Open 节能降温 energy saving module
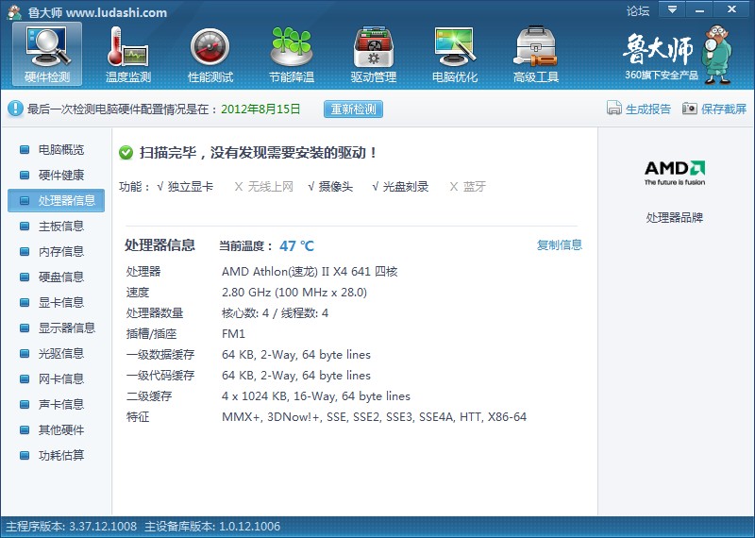This screenshot has height=538, width=755. pyautogui.click(x=292, y=54)
